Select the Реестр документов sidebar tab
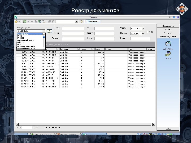 click(168, 37)
